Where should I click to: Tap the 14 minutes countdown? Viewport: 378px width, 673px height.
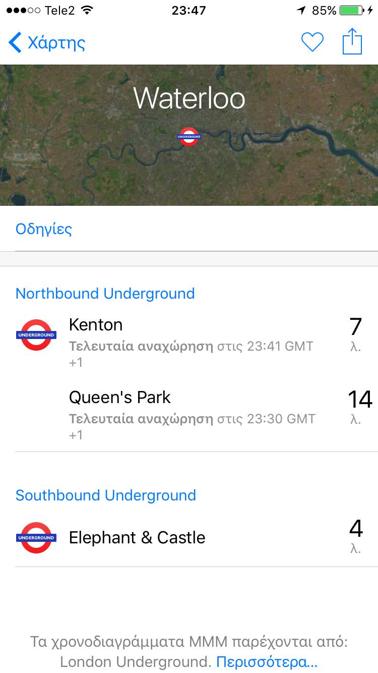point(360,400)
